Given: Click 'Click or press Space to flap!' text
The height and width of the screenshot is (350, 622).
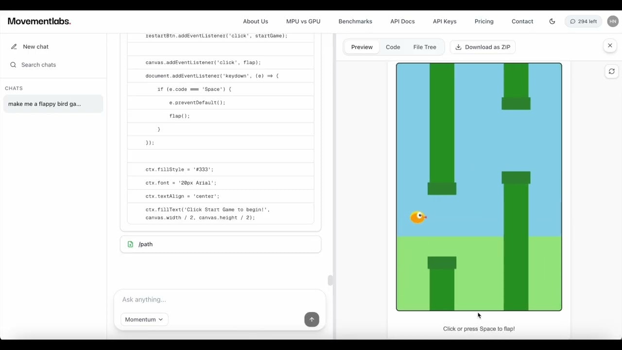Looking at the screenshot, I should (x=479, y=329).
